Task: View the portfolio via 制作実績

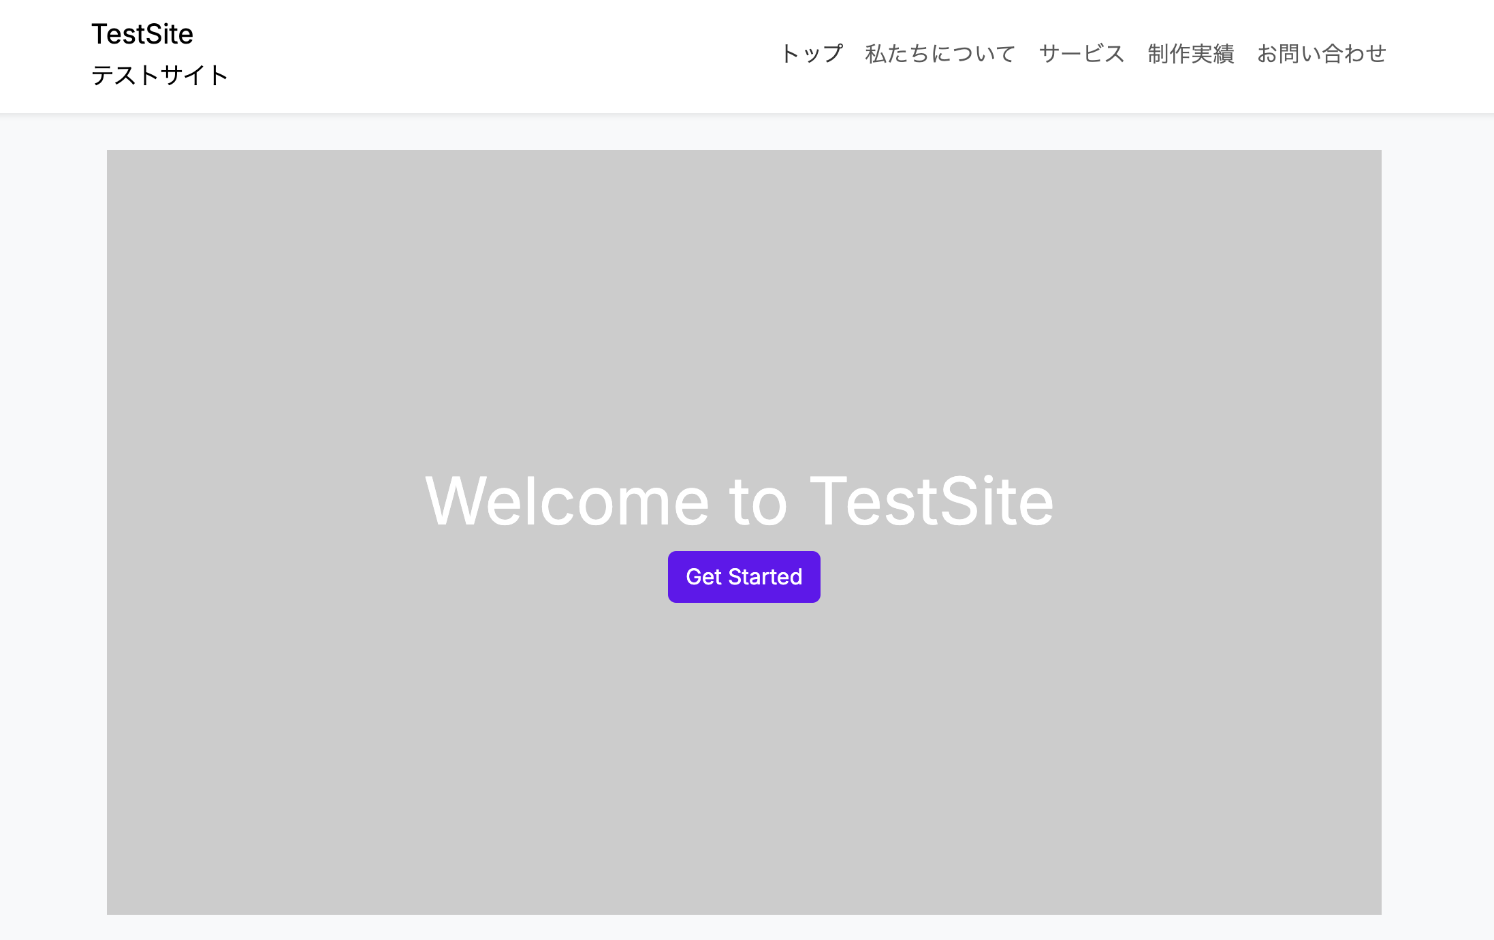Action: pyautogui.click(x=1190, y=53)
